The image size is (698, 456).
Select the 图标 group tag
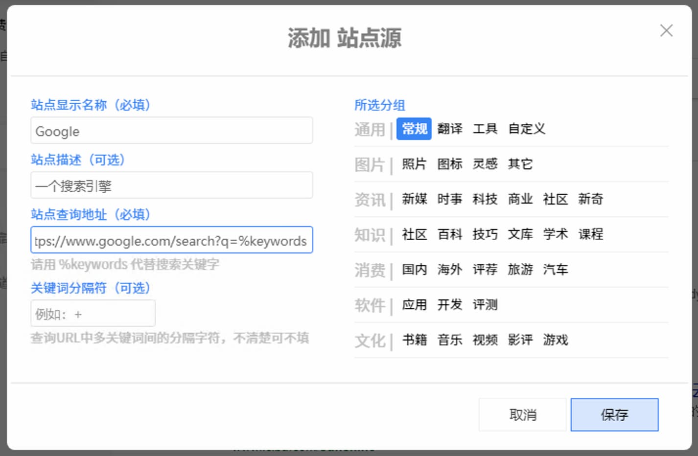point(450,164)
